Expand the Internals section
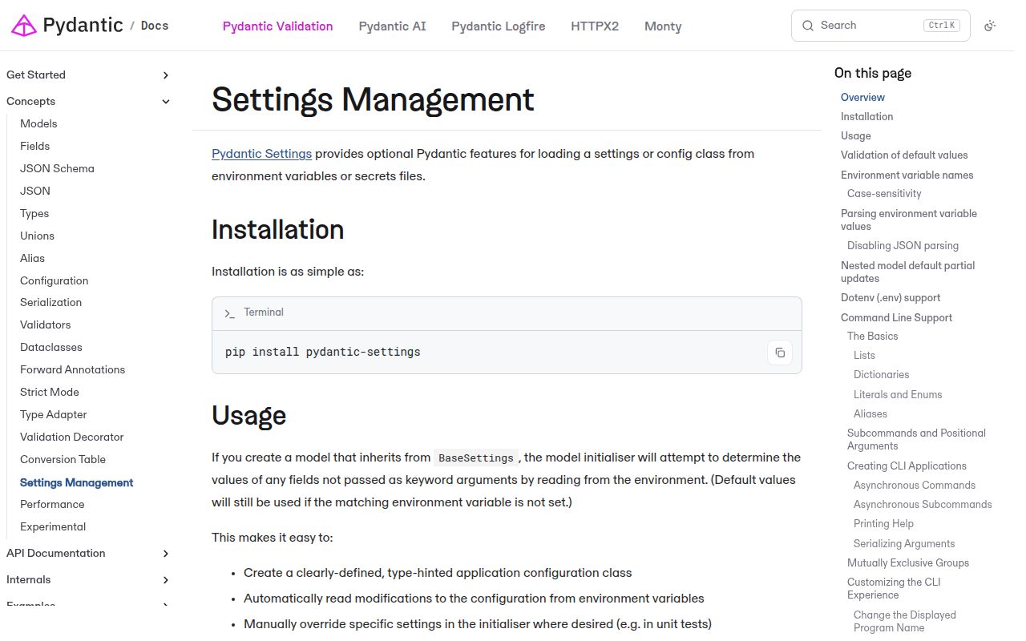 (x=166, y=580)
